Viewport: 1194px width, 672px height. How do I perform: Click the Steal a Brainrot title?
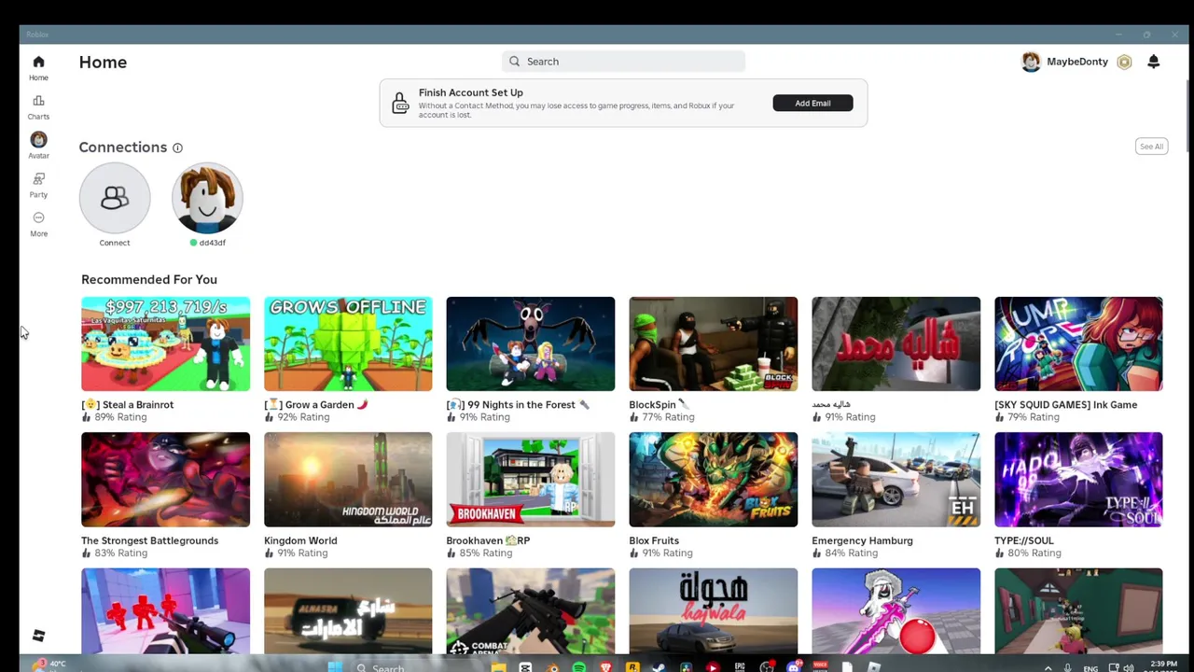(128, 405)
